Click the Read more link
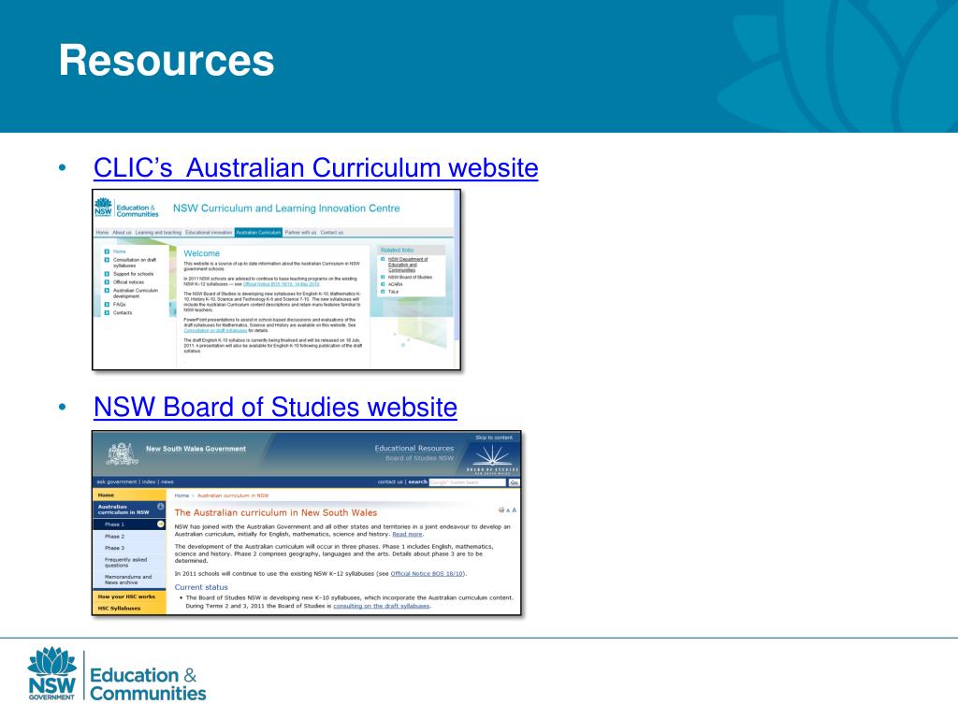958x718 pixels. (407, 534)
